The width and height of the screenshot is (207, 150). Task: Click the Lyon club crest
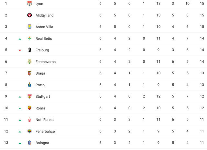(x=29, y=4)
